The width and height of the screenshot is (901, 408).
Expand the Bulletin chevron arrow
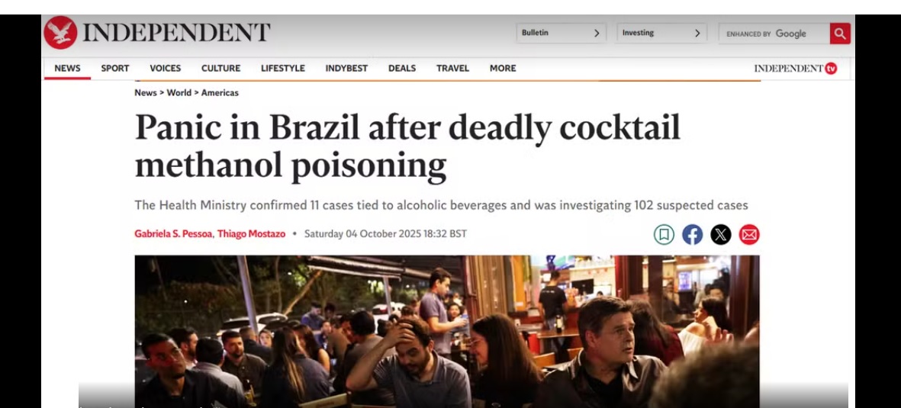597,34
